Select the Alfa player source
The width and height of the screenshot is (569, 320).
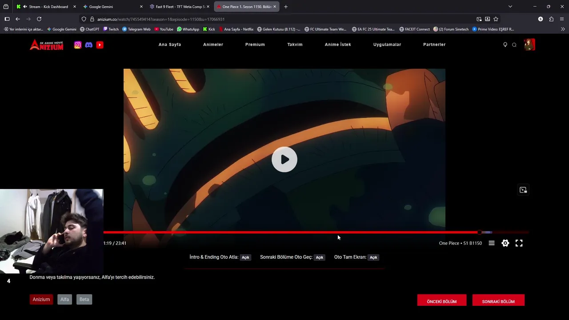click(x=65, y=300)
